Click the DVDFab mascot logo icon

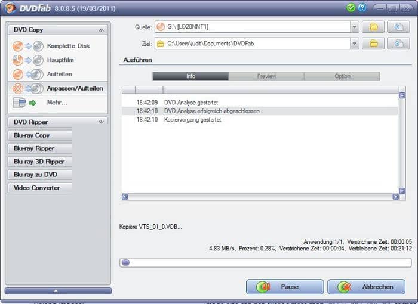10,8
